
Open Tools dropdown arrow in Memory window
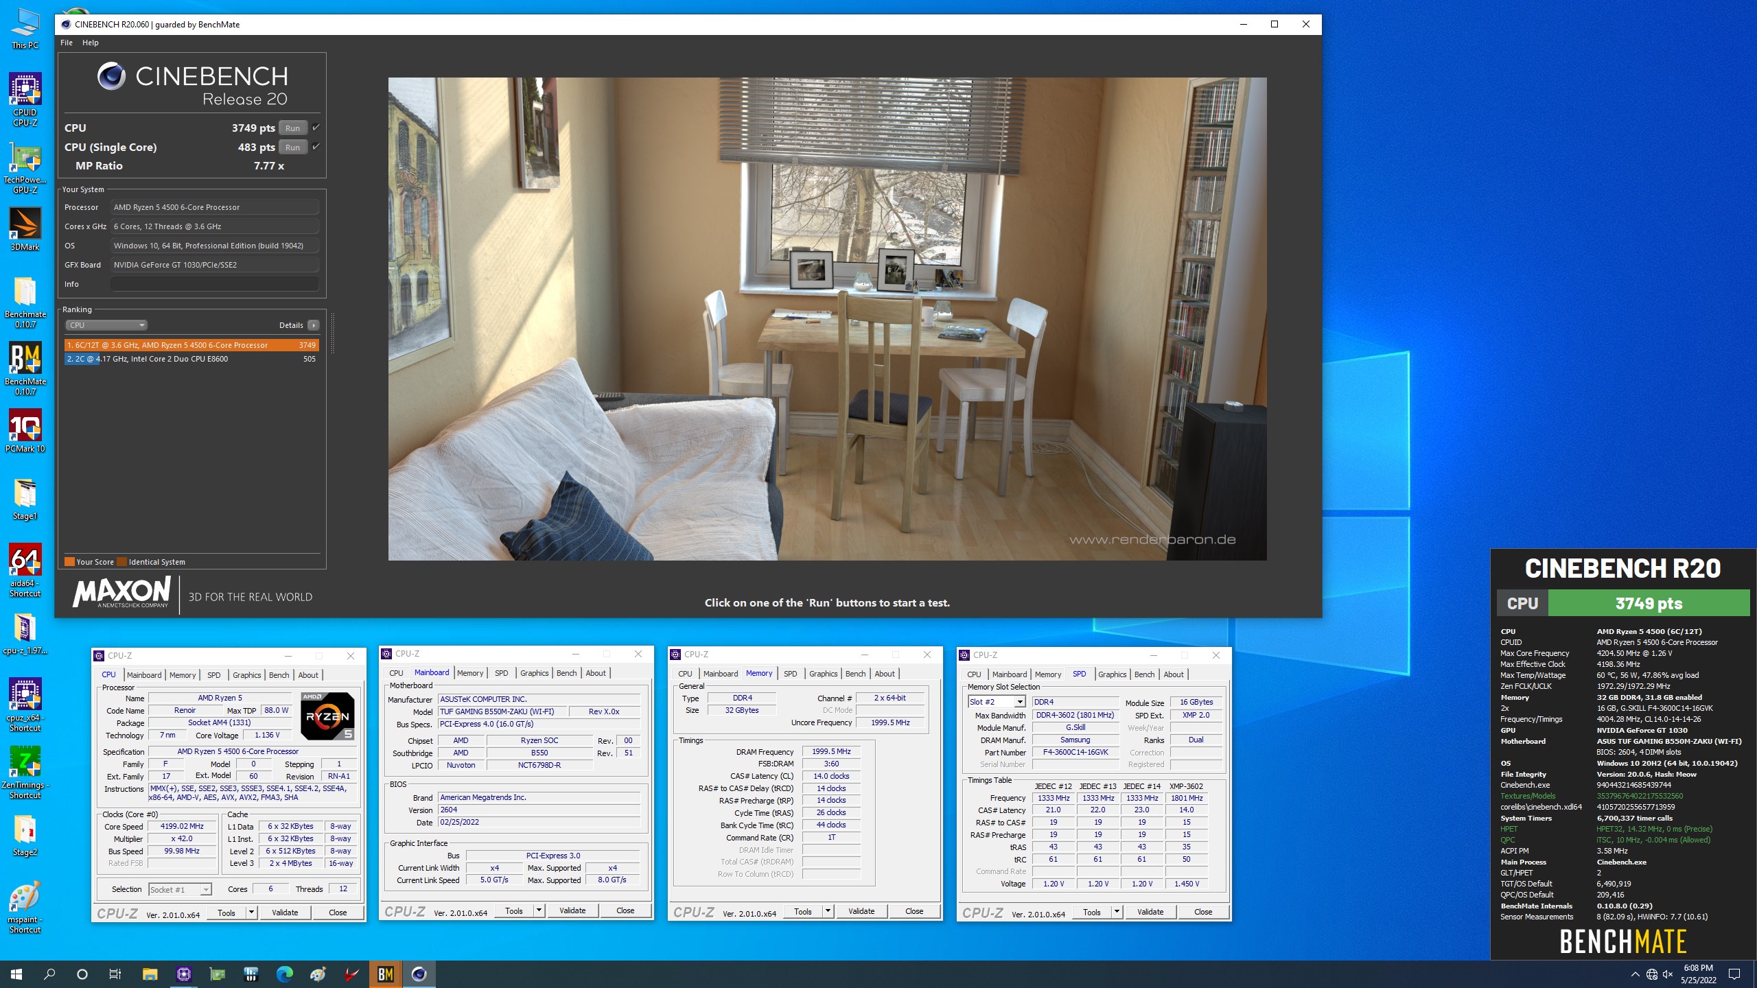tap(828, 911)
